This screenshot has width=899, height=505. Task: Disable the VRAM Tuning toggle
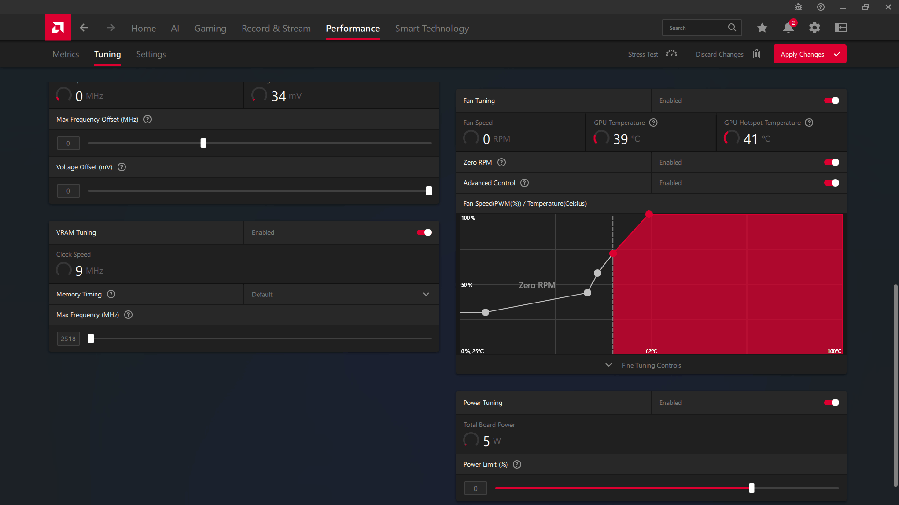(424, 232)
